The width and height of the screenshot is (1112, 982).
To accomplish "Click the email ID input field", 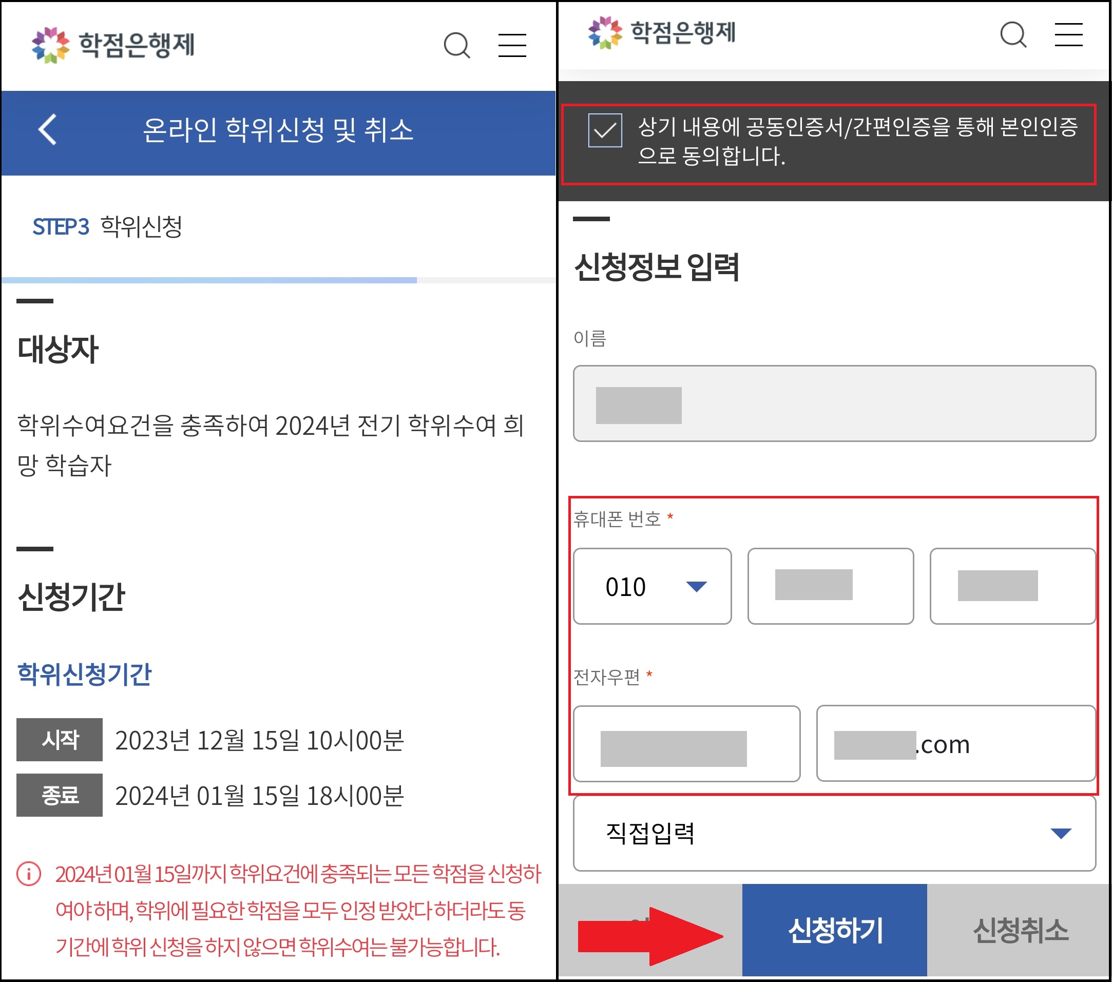I will coord(686,744).
